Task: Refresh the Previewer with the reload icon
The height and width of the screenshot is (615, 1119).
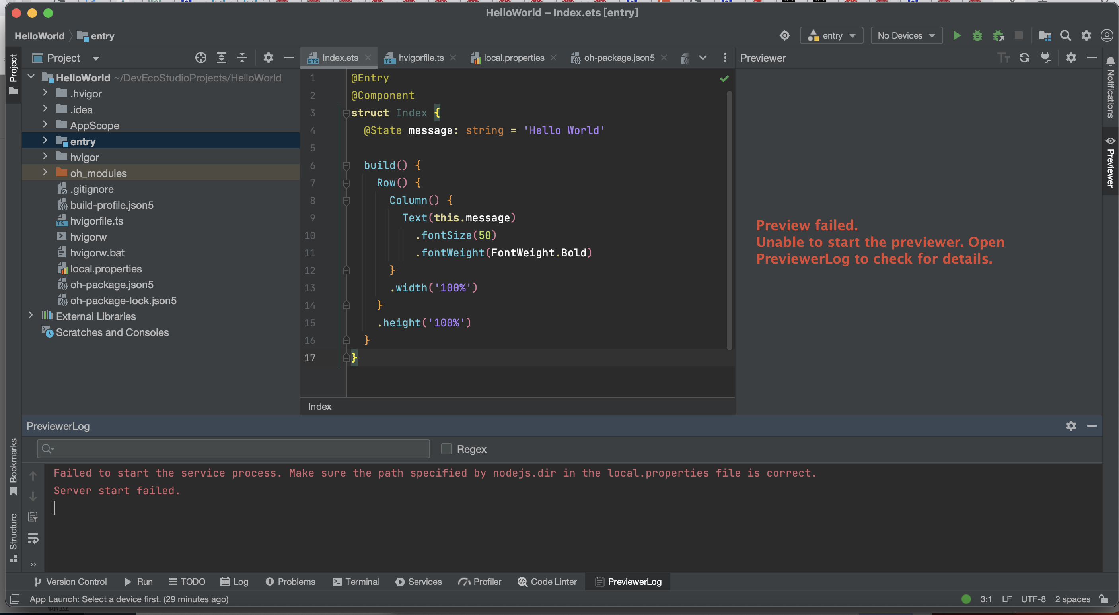Action: [x=1024, y=58]
